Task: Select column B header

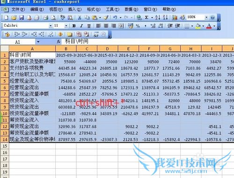Action: 66,49
